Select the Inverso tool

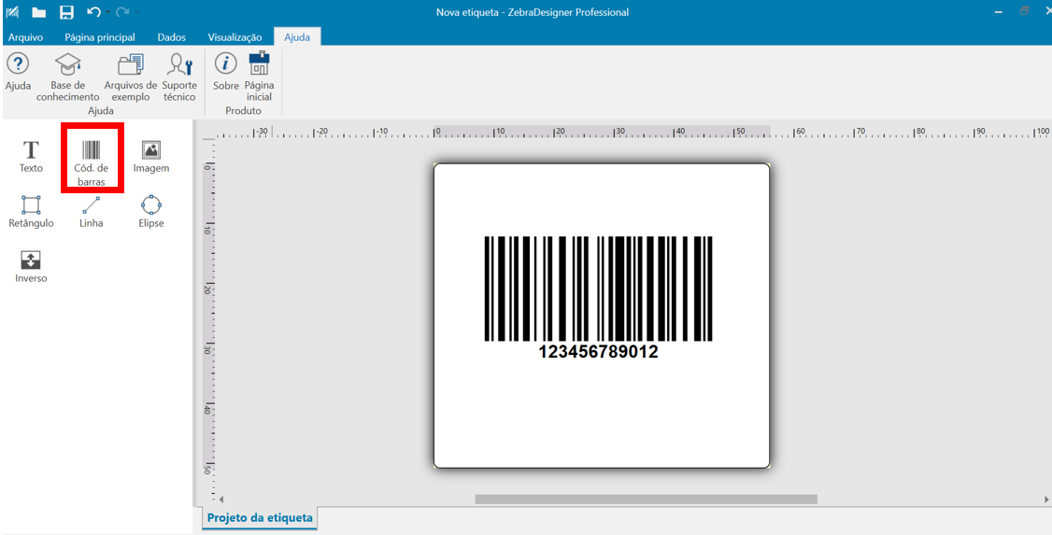coord(31,266)
